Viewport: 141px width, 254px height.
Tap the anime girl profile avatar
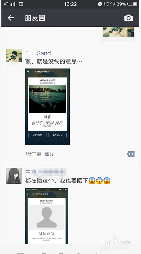pos(14,176)
